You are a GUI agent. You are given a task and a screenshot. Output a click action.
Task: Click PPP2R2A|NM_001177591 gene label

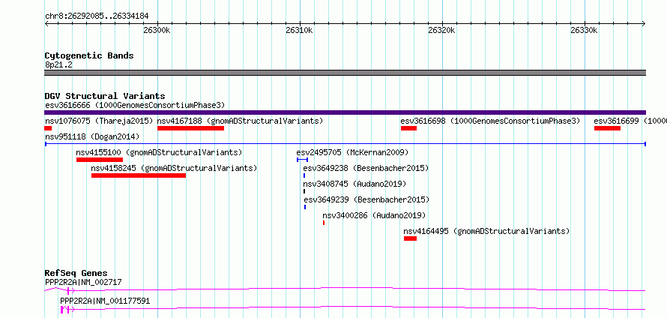tap(105, 301)
